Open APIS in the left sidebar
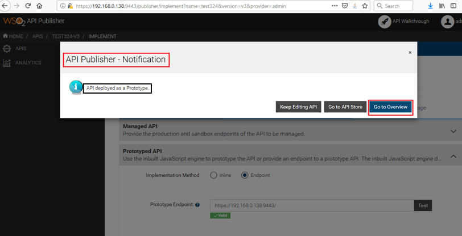The width and height of the screenshot is (462, 236). point(21,48)
